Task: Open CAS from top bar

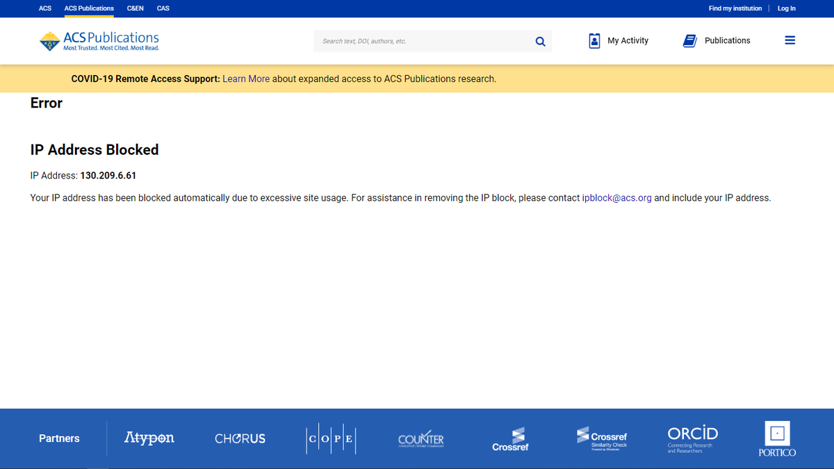Action: tap(163, 8)
